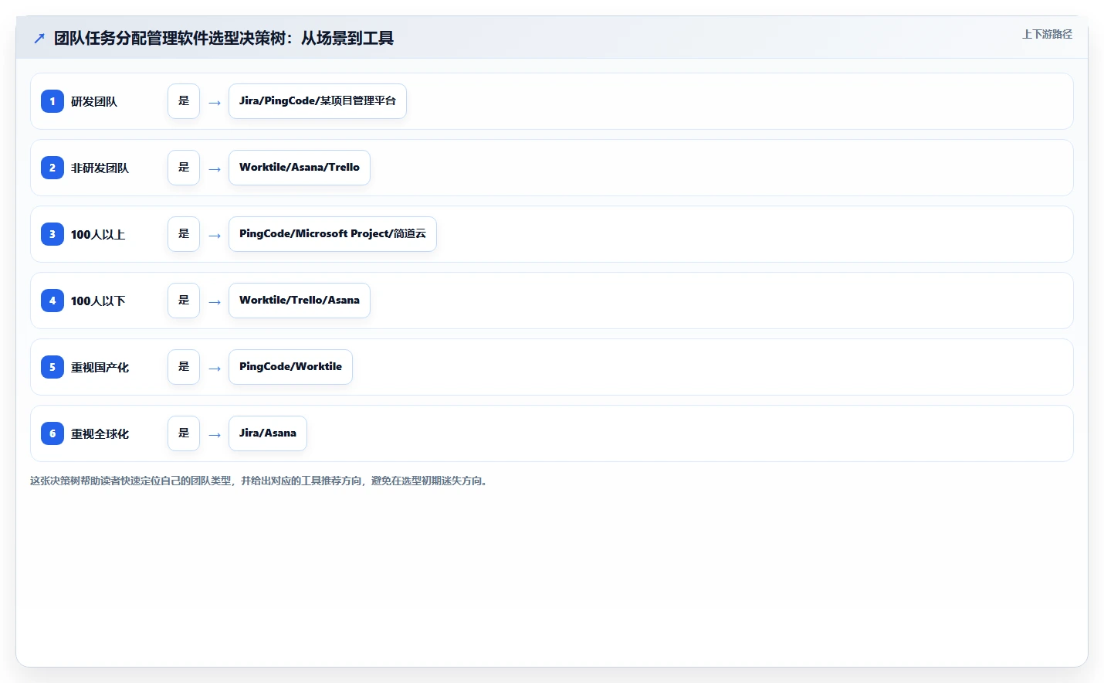This screenshot has height=683, width=1104.
Task: Click the 是 chip in the 重视全球化 row
Action: (184, 433)
